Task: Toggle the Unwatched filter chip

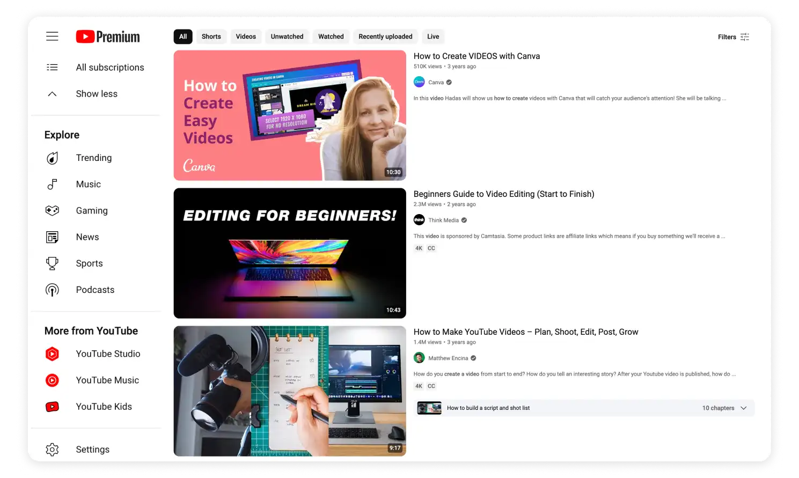Action: tap(287, 36)
